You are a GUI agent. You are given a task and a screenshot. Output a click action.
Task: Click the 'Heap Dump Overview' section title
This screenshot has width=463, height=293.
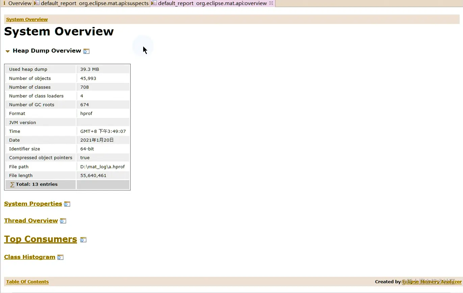click(x=47, y=51)
